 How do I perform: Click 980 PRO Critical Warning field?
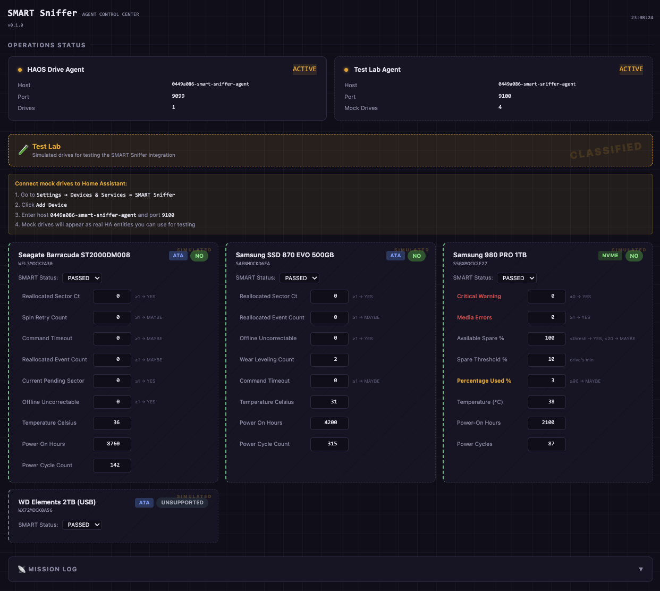click(x=547, y=296)
